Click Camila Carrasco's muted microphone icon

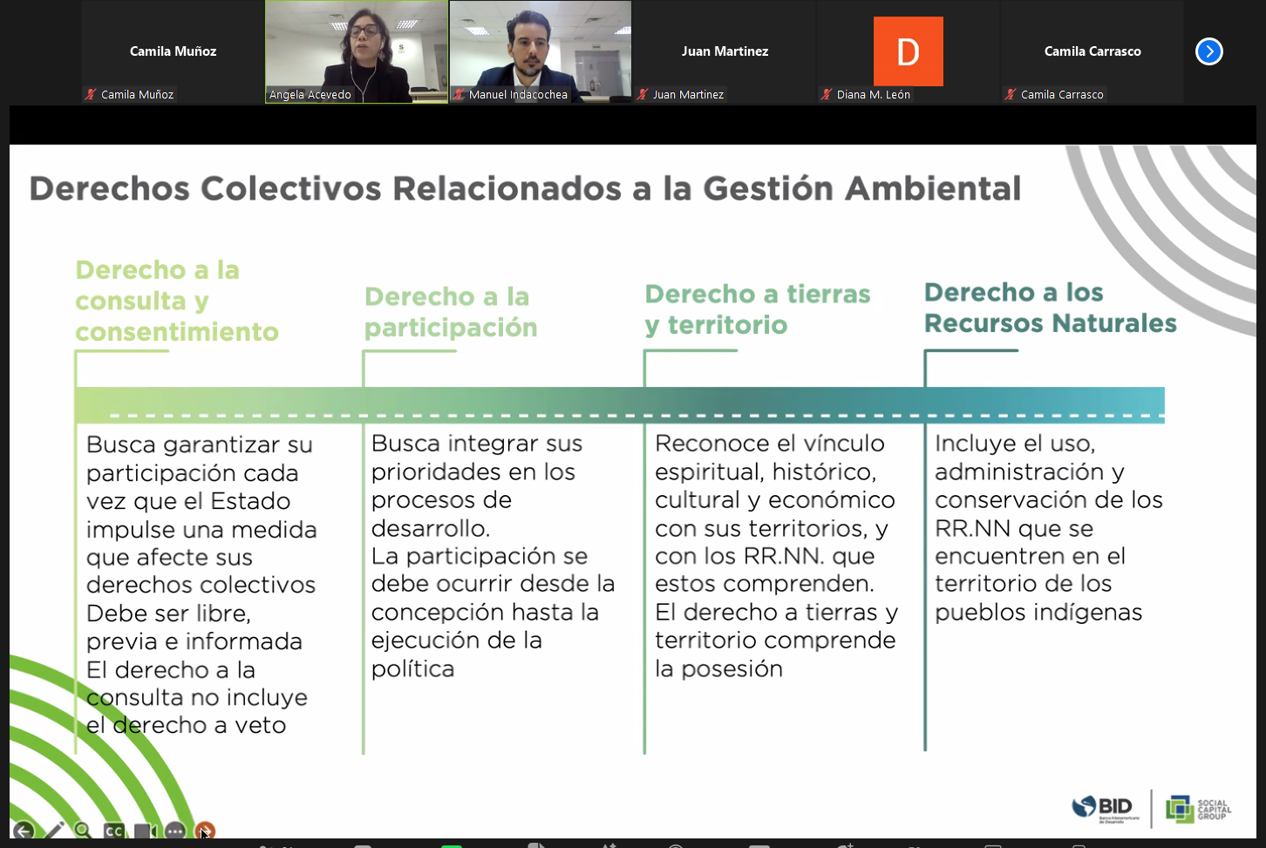click(x=1011, y=94)
